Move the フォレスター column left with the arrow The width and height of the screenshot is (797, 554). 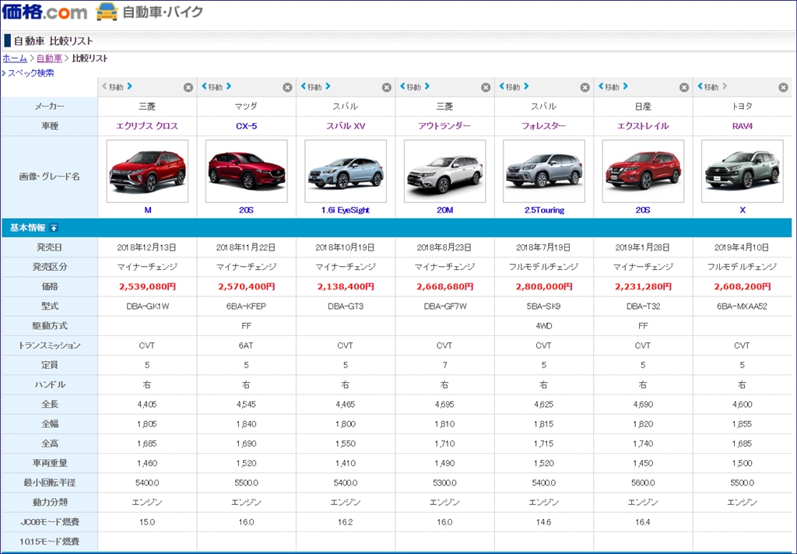[502, 86]
